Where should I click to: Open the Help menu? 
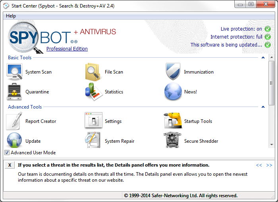click(11, 16)
